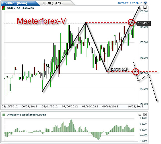Click the red-green USD/KZT legend icon

[x=4, y=8]
